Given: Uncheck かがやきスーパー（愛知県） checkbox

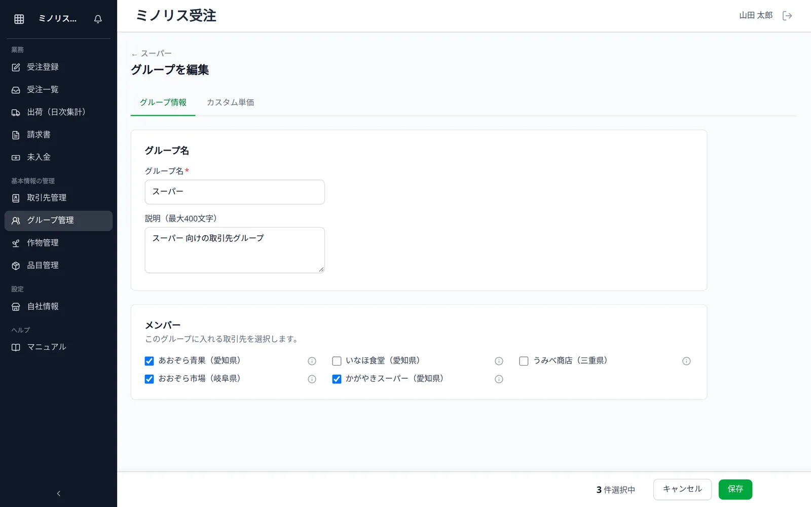Looking at the screenshot, I should tap(337, 379).
